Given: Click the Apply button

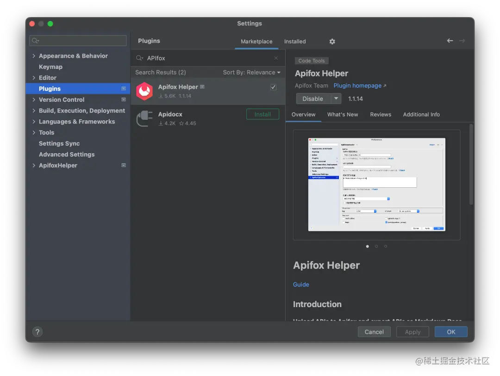Looking at the screenshot, I should (x=412, y=332).
